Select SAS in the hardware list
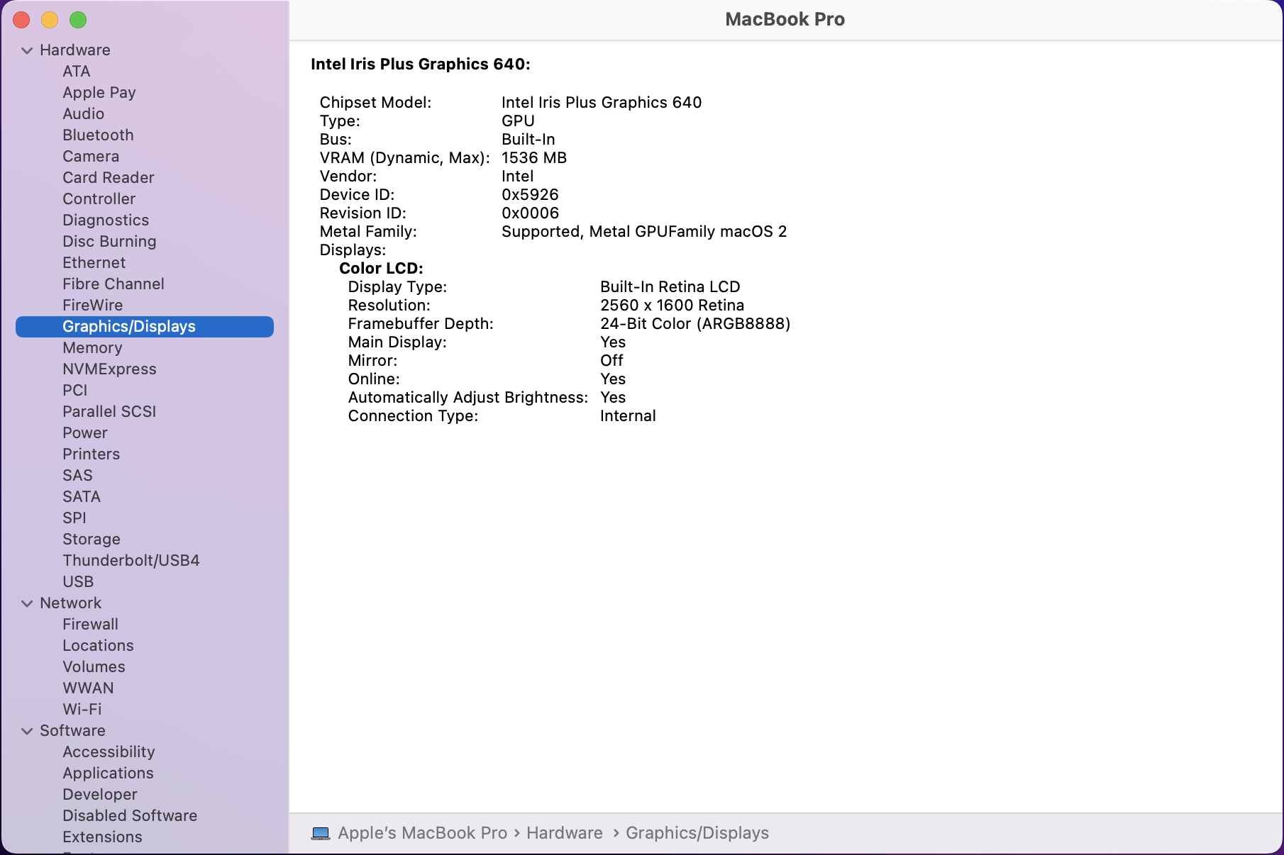The width and height of the screenshot is (1284, 855). click(78, 476)
